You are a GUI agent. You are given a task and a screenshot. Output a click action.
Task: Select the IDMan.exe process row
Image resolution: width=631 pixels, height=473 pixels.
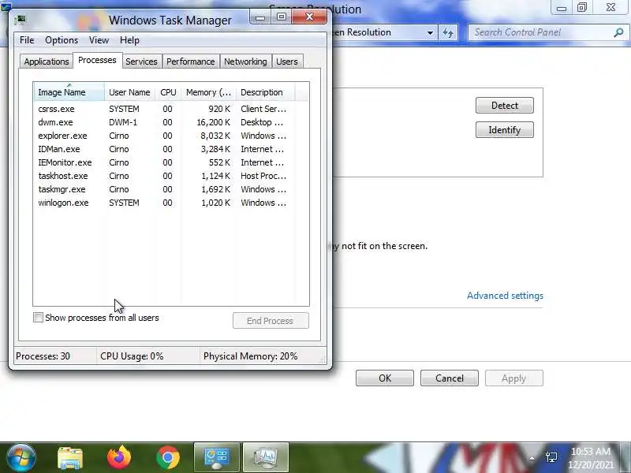coord(164,149)
